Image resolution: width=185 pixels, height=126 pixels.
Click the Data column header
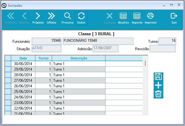pyautogui.click(x=23, y=58)
